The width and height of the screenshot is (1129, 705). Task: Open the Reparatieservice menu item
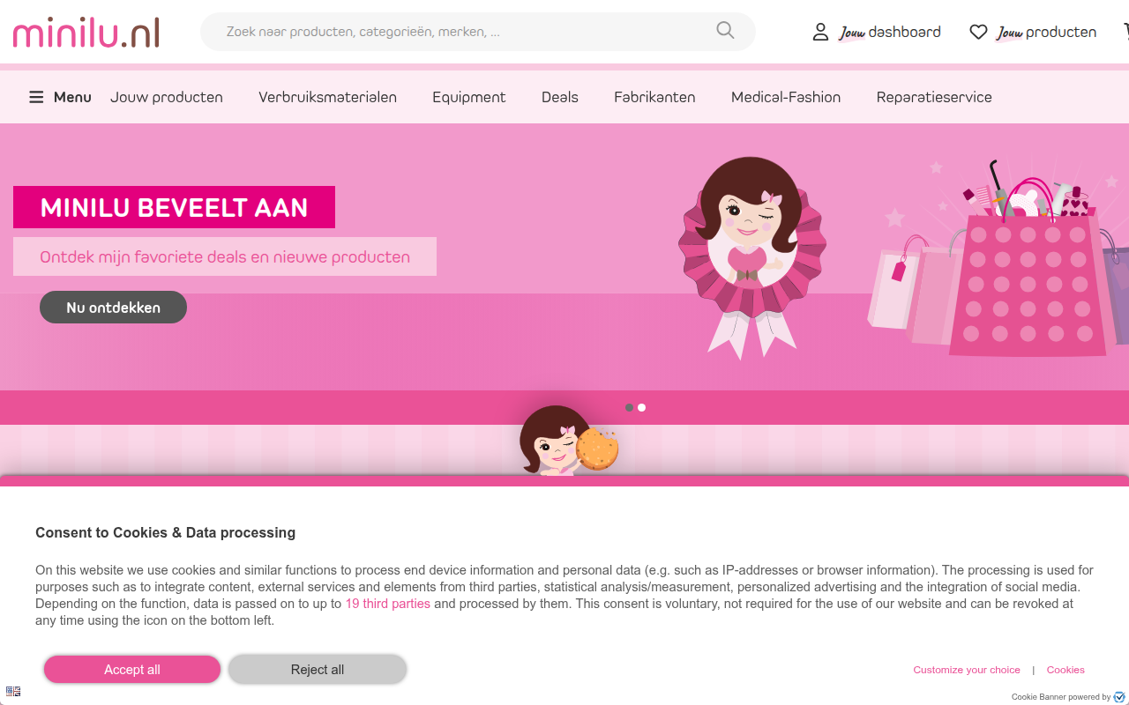point(934,97)
